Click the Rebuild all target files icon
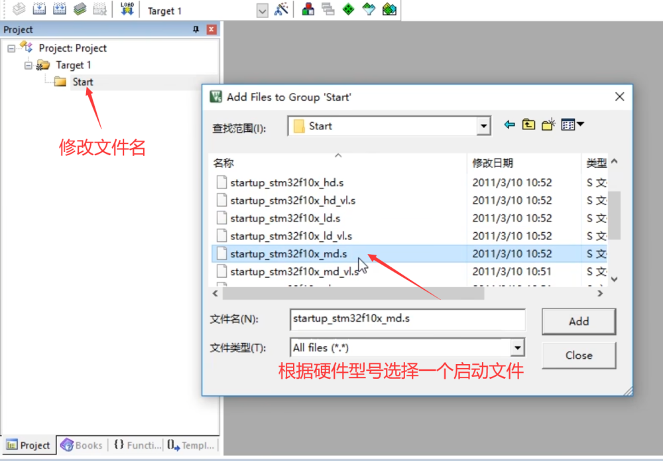 60,9
